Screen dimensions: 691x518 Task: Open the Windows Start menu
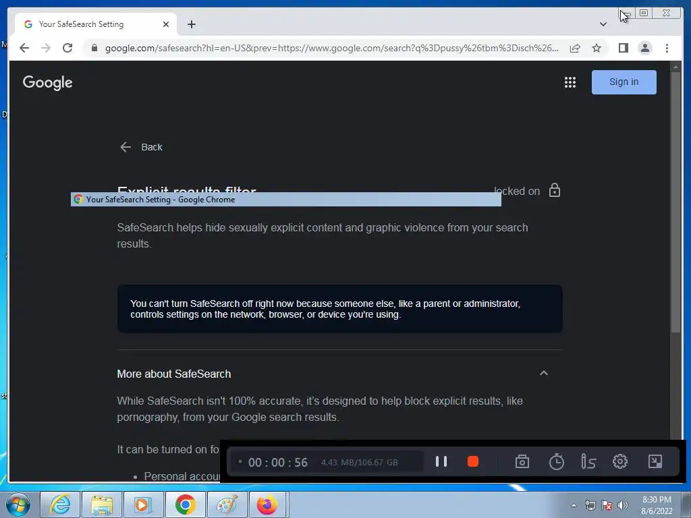click(18, 505)
